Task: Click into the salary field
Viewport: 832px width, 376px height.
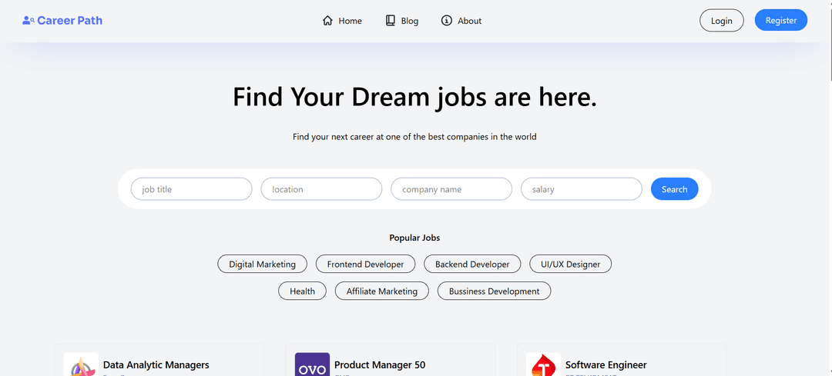Action: tap(581, 189)
